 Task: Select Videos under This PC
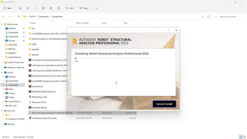(x=11, y=97)
